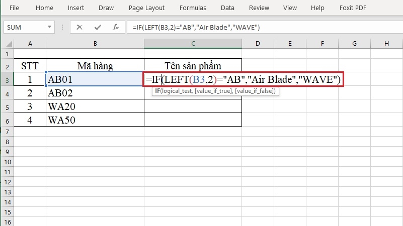
Task: Switch to the Home tab
Action: pyautogui.click(x=44, y=8)
